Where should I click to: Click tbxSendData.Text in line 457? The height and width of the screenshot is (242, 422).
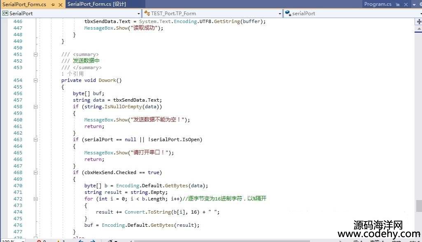[x=137, y=100]
